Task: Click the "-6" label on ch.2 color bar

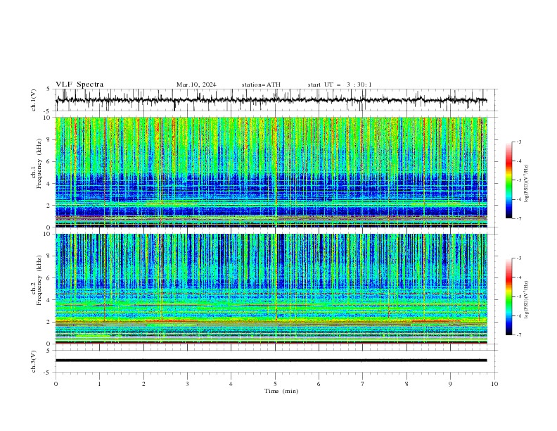Action: tap(518, 316)
